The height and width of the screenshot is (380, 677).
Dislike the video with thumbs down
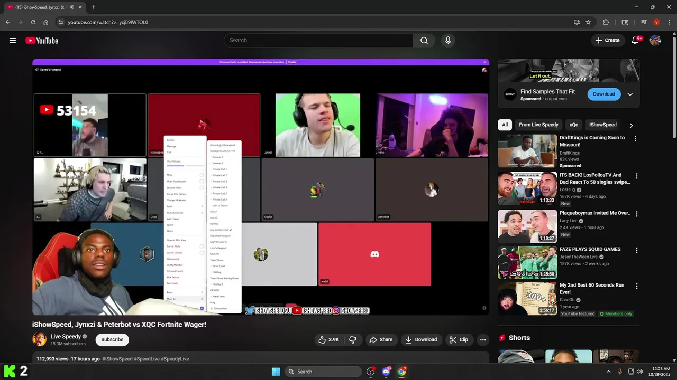353,340
